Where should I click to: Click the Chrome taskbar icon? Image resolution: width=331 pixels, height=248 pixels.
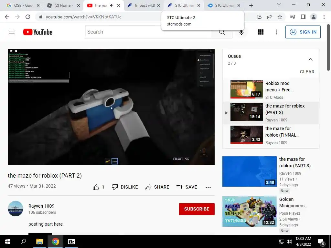coord(56,242)
